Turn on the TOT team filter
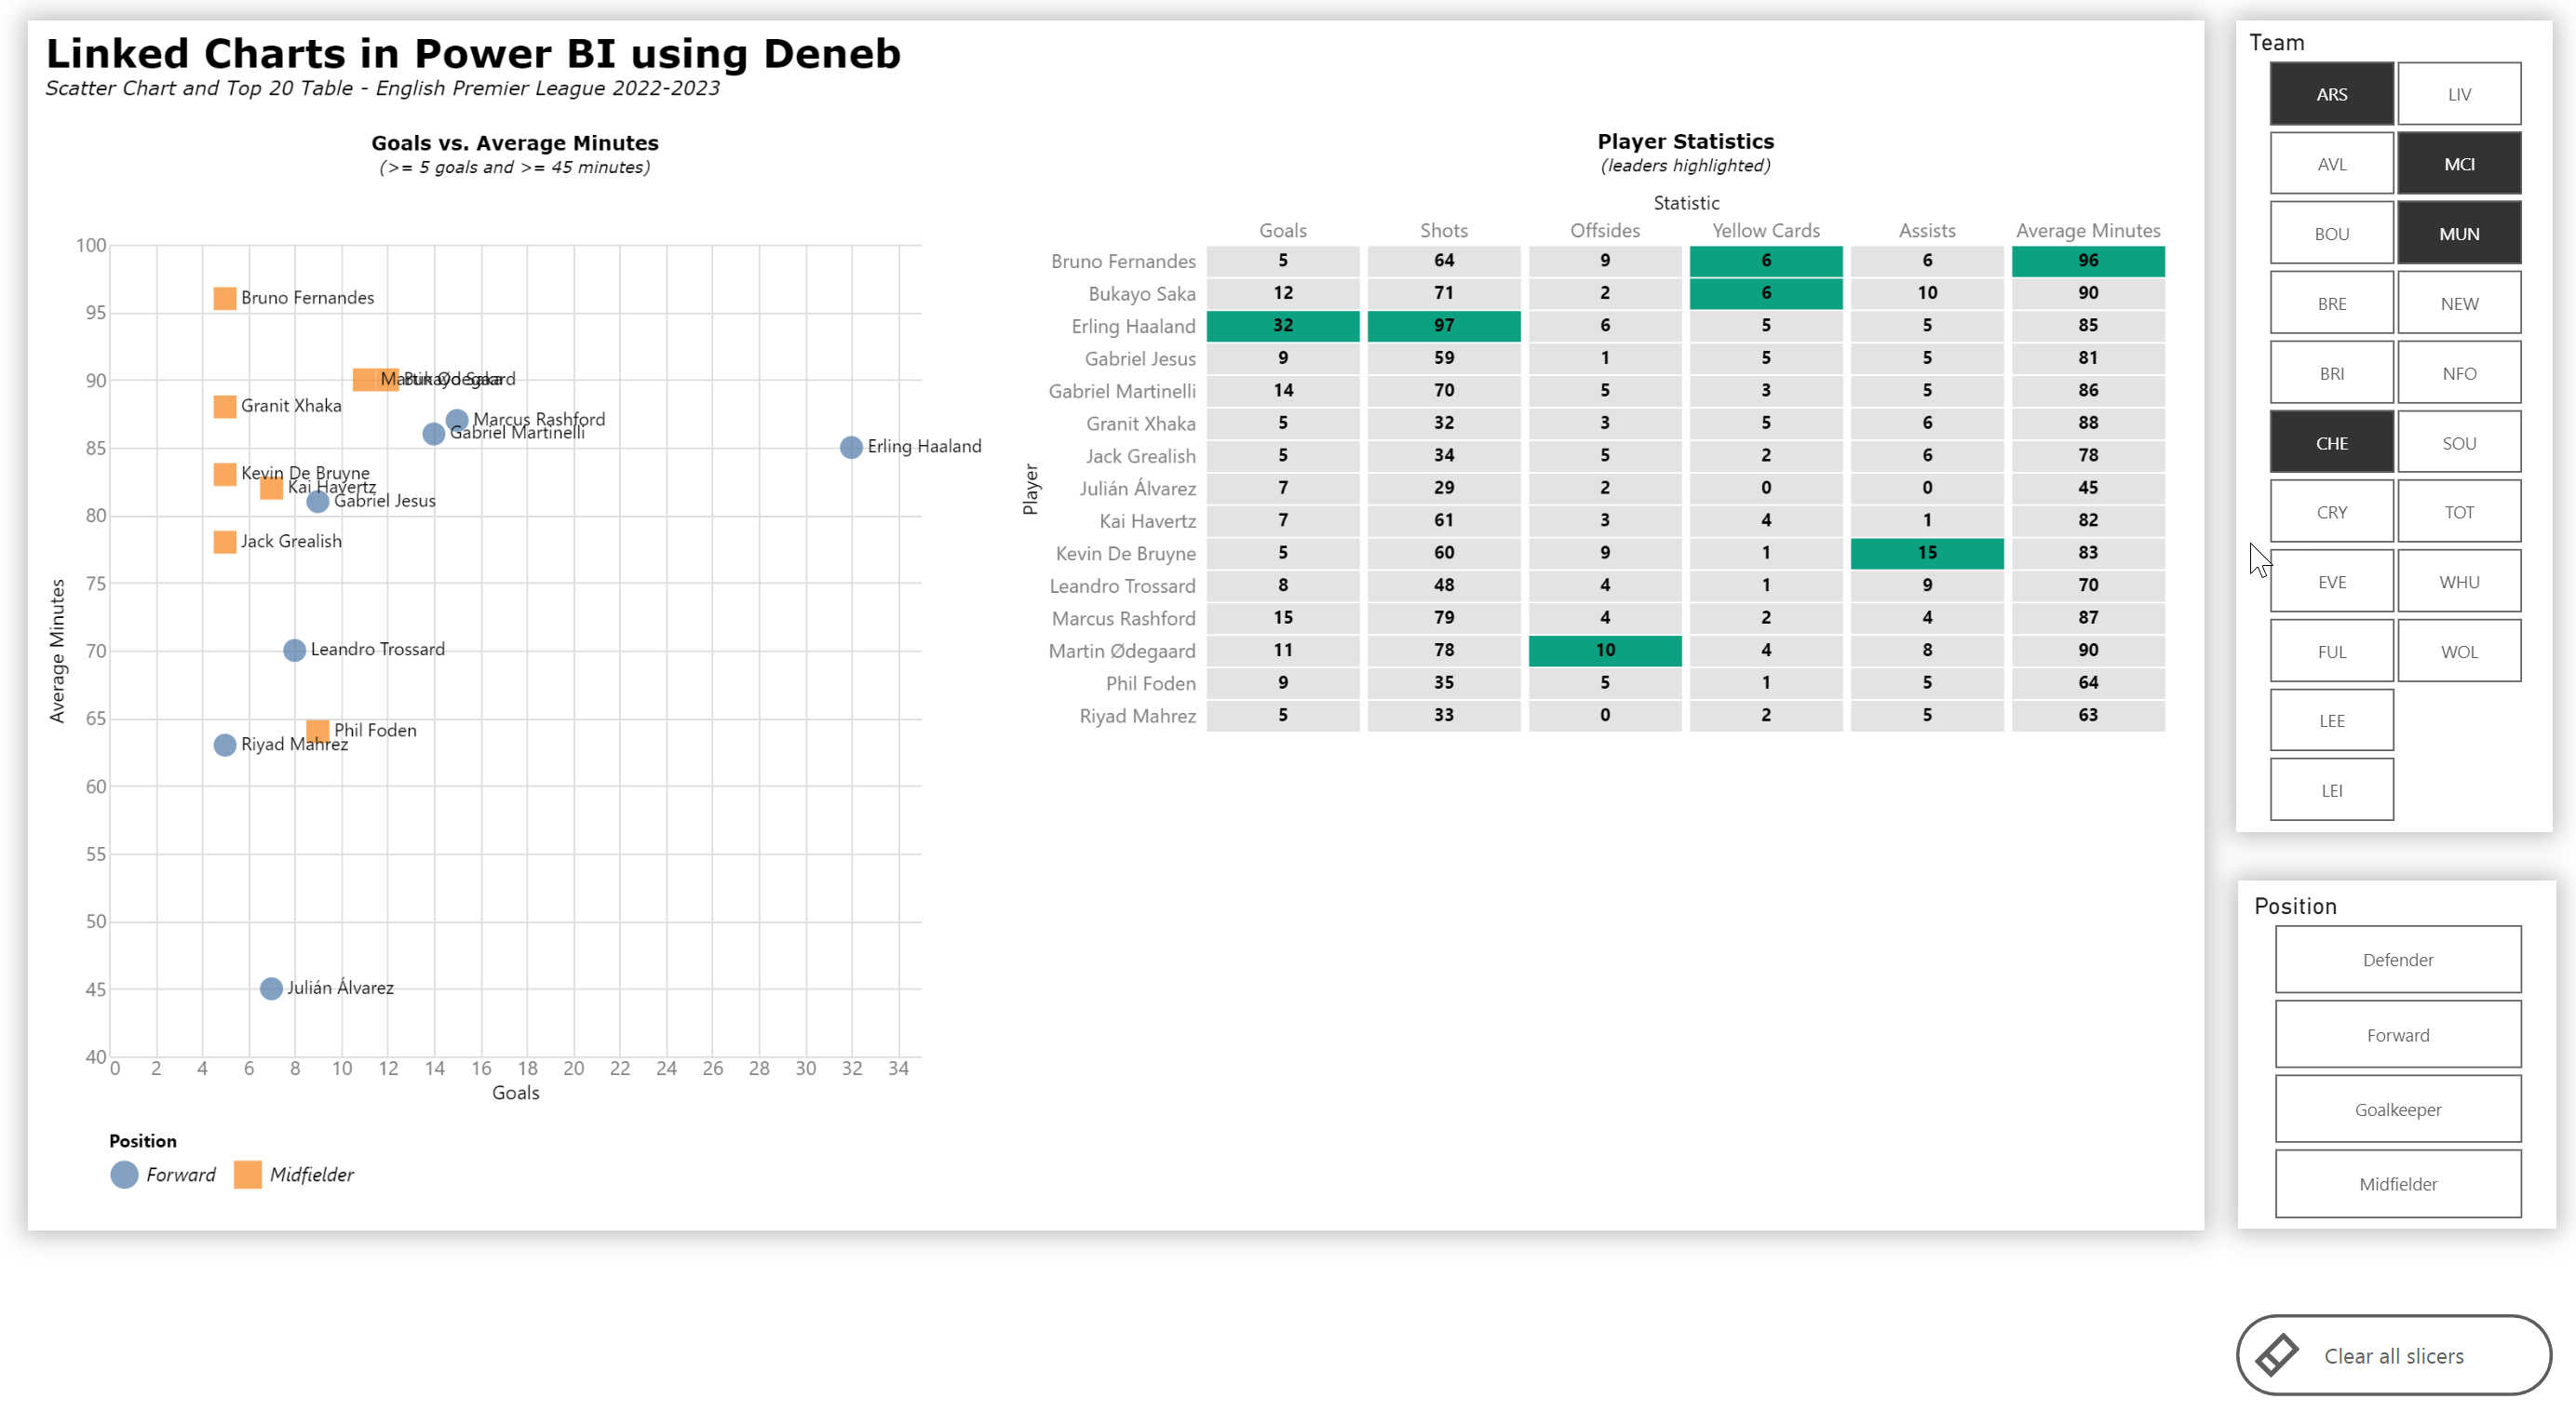The height and width of the screenshot is (1412, 2576). 2458,512
